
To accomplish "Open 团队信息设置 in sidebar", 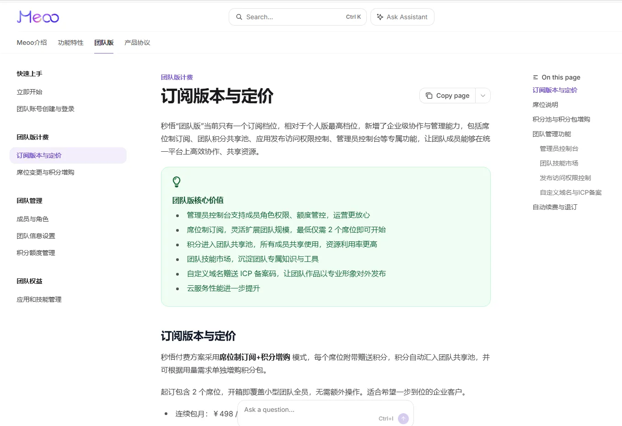I will 36,236.
